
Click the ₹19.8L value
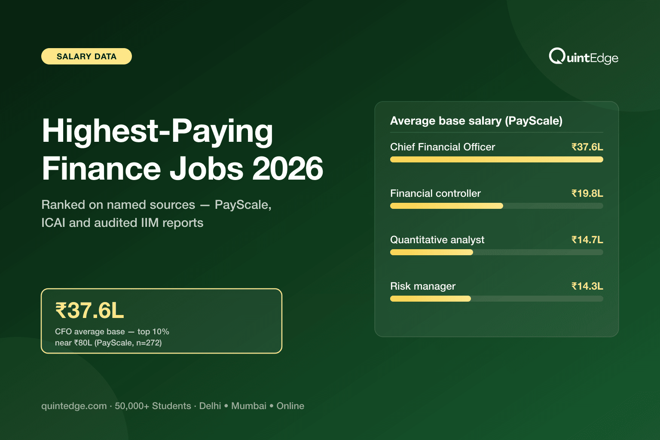pos(587,193)
